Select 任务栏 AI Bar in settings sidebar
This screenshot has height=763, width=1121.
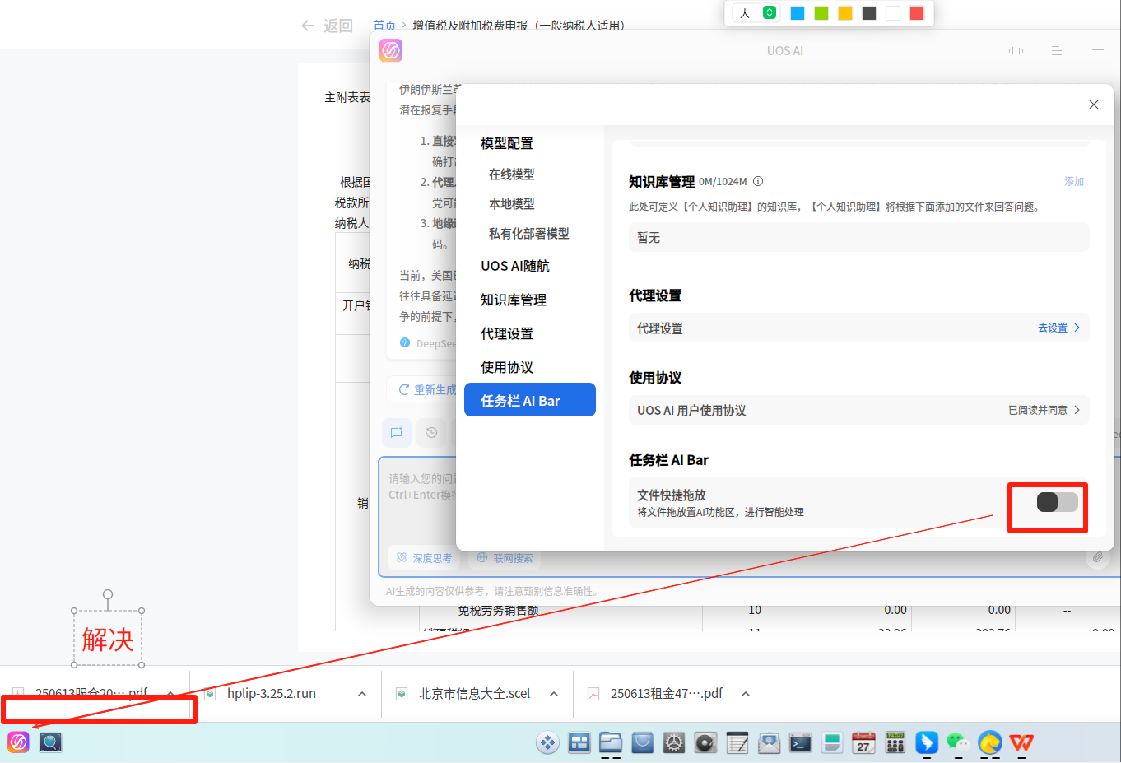click(530, 400)
